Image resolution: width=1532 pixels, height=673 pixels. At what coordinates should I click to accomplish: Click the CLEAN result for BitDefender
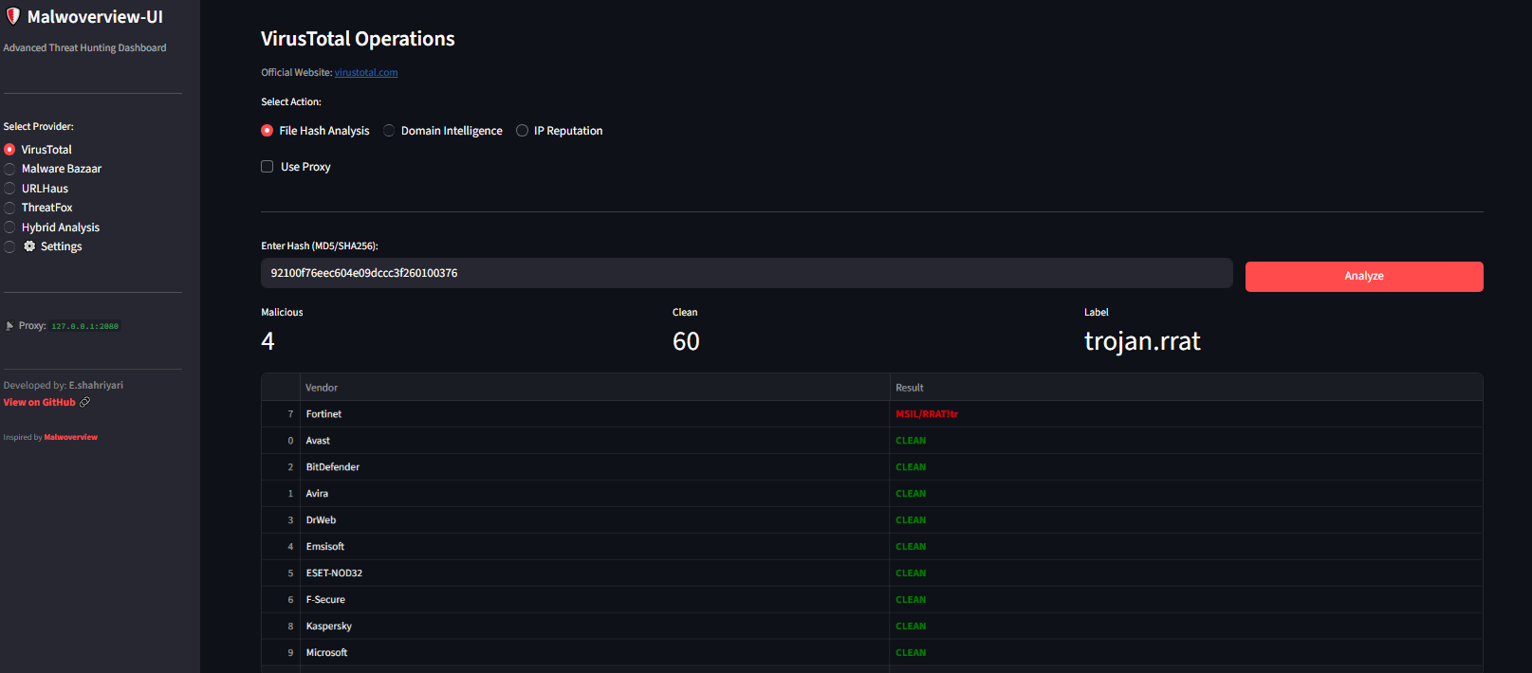(x=1186, y=467)
